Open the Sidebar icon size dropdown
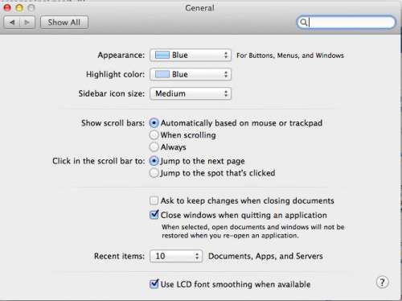Viewport: 402px width, 301px height. (191, 93)
